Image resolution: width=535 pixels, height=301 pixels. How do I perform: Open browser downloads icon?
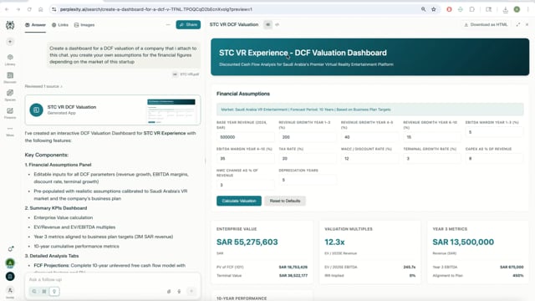tap(505, 9)
